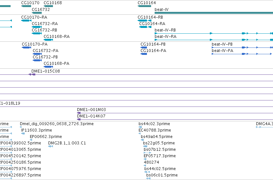This screenshot has width=273, height=180.
Task: Click the CG16732 gene glyph
Action: coord(37,13)
